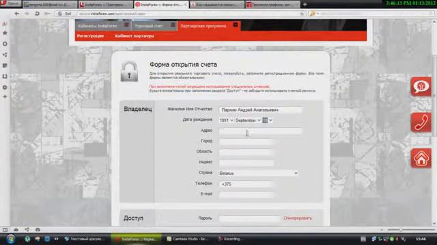Open birth month September dropdown
437x245 pixels.
pyautogui.click(x=248, y=120)
